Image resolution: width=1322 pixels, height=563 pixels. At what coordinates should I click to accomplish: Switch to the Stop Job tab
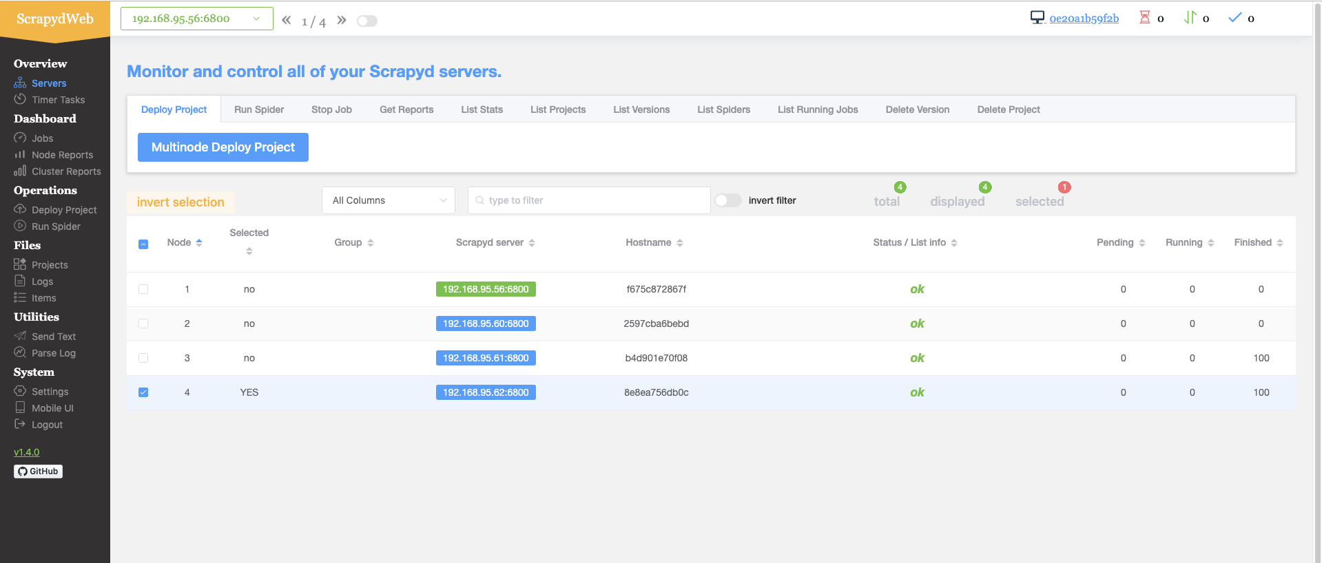pos(331,109)
